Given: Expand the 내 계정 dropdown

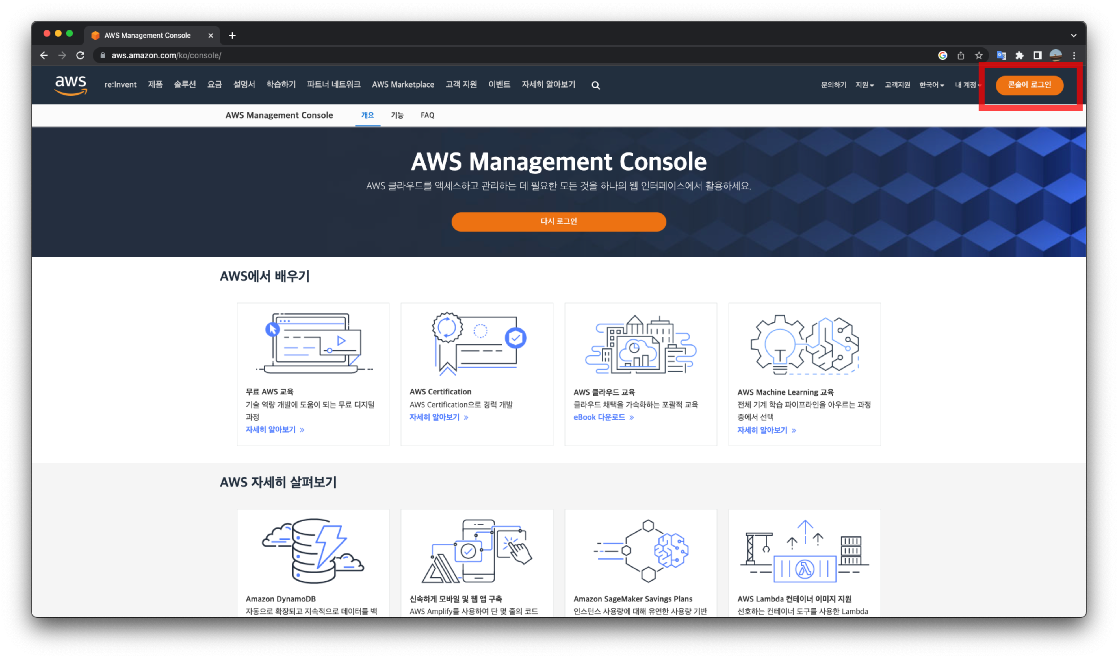Looking at the screenshot, I should pyautogui.click(x=967, y=85).
